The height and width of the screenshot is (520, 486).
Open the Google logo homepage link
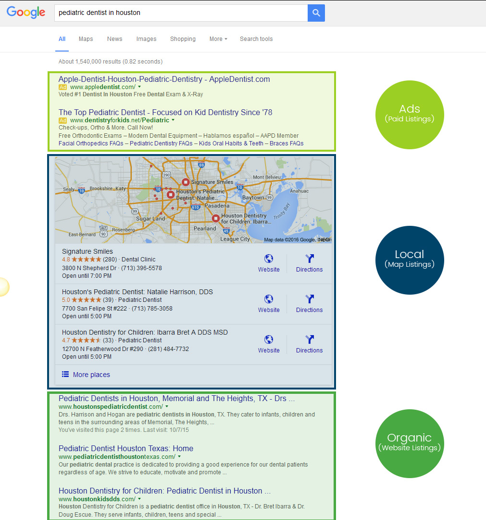(x=26, y=12)
